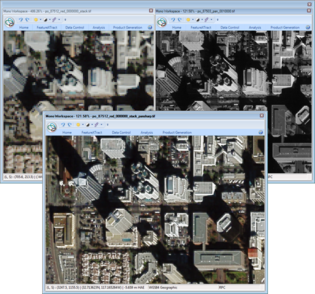Click purple satellite icon in pansharp window
The width and height of the screenshot is (315, 294).
(x=96, y=125)
